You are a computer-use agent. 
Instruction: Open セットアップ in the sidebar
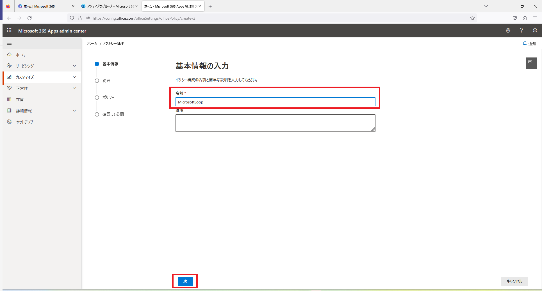click(42, 122)
